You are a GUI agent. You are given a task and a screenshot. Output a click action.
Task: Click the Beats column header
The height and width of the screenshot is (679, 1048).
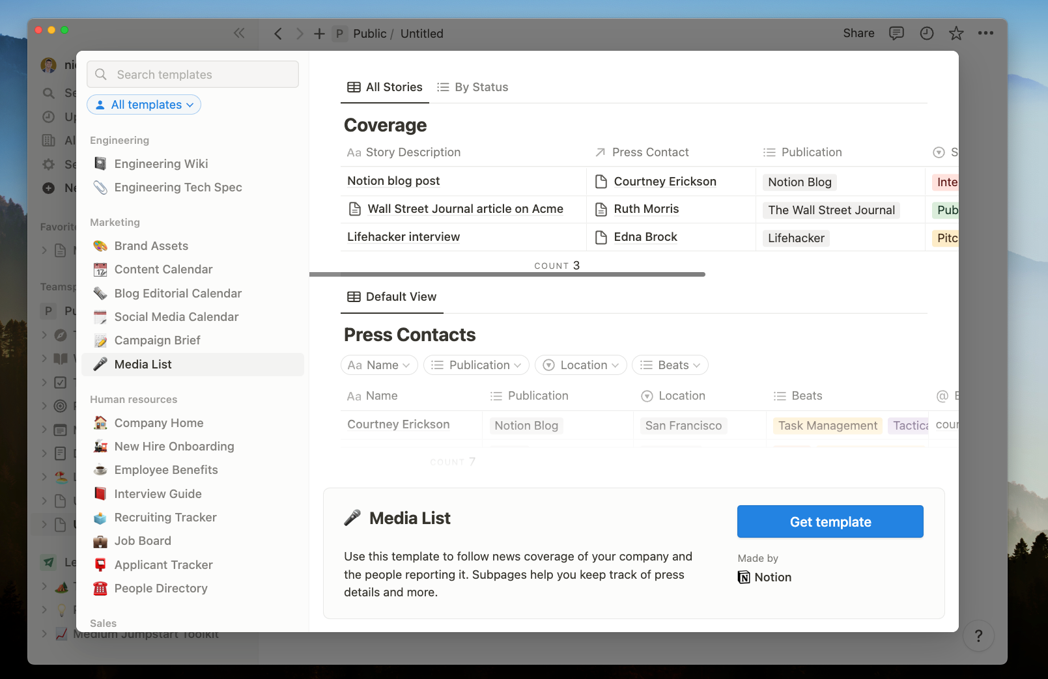[x=798, y=396]
